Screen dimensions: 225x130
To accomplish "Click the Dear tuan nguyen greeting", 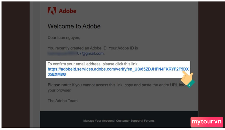I will (x=64, y=38).
